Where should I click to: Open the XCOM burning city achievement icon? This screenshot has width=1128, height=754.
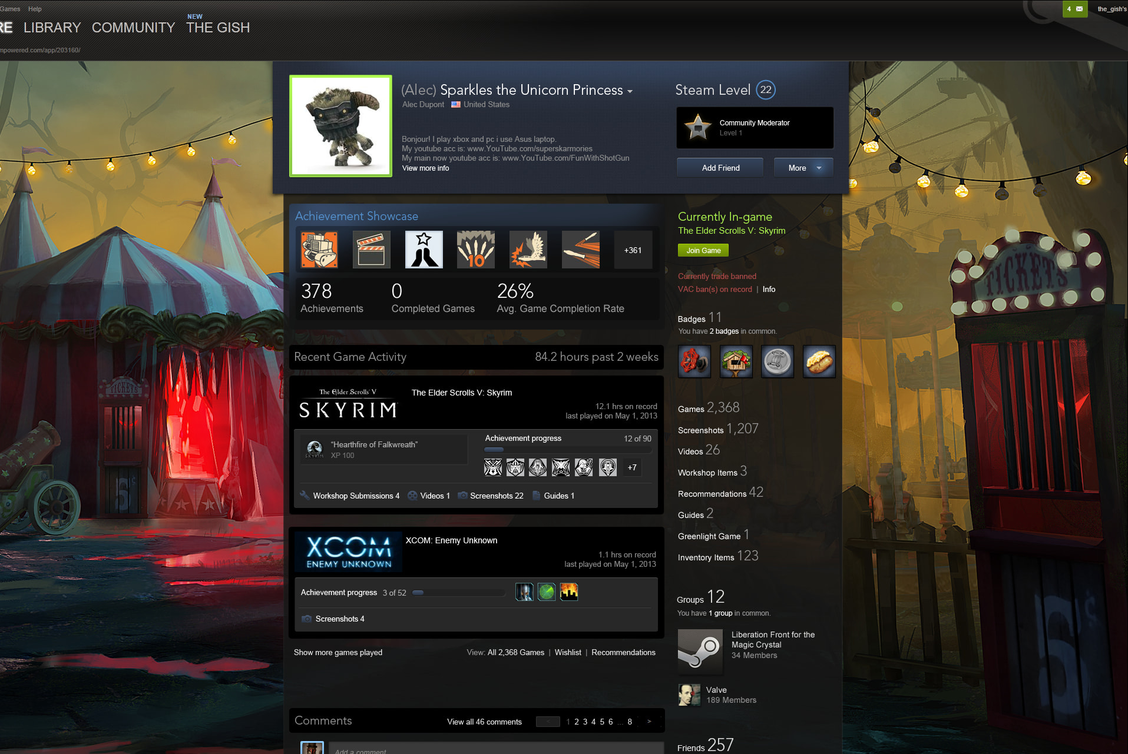[569, 592]
